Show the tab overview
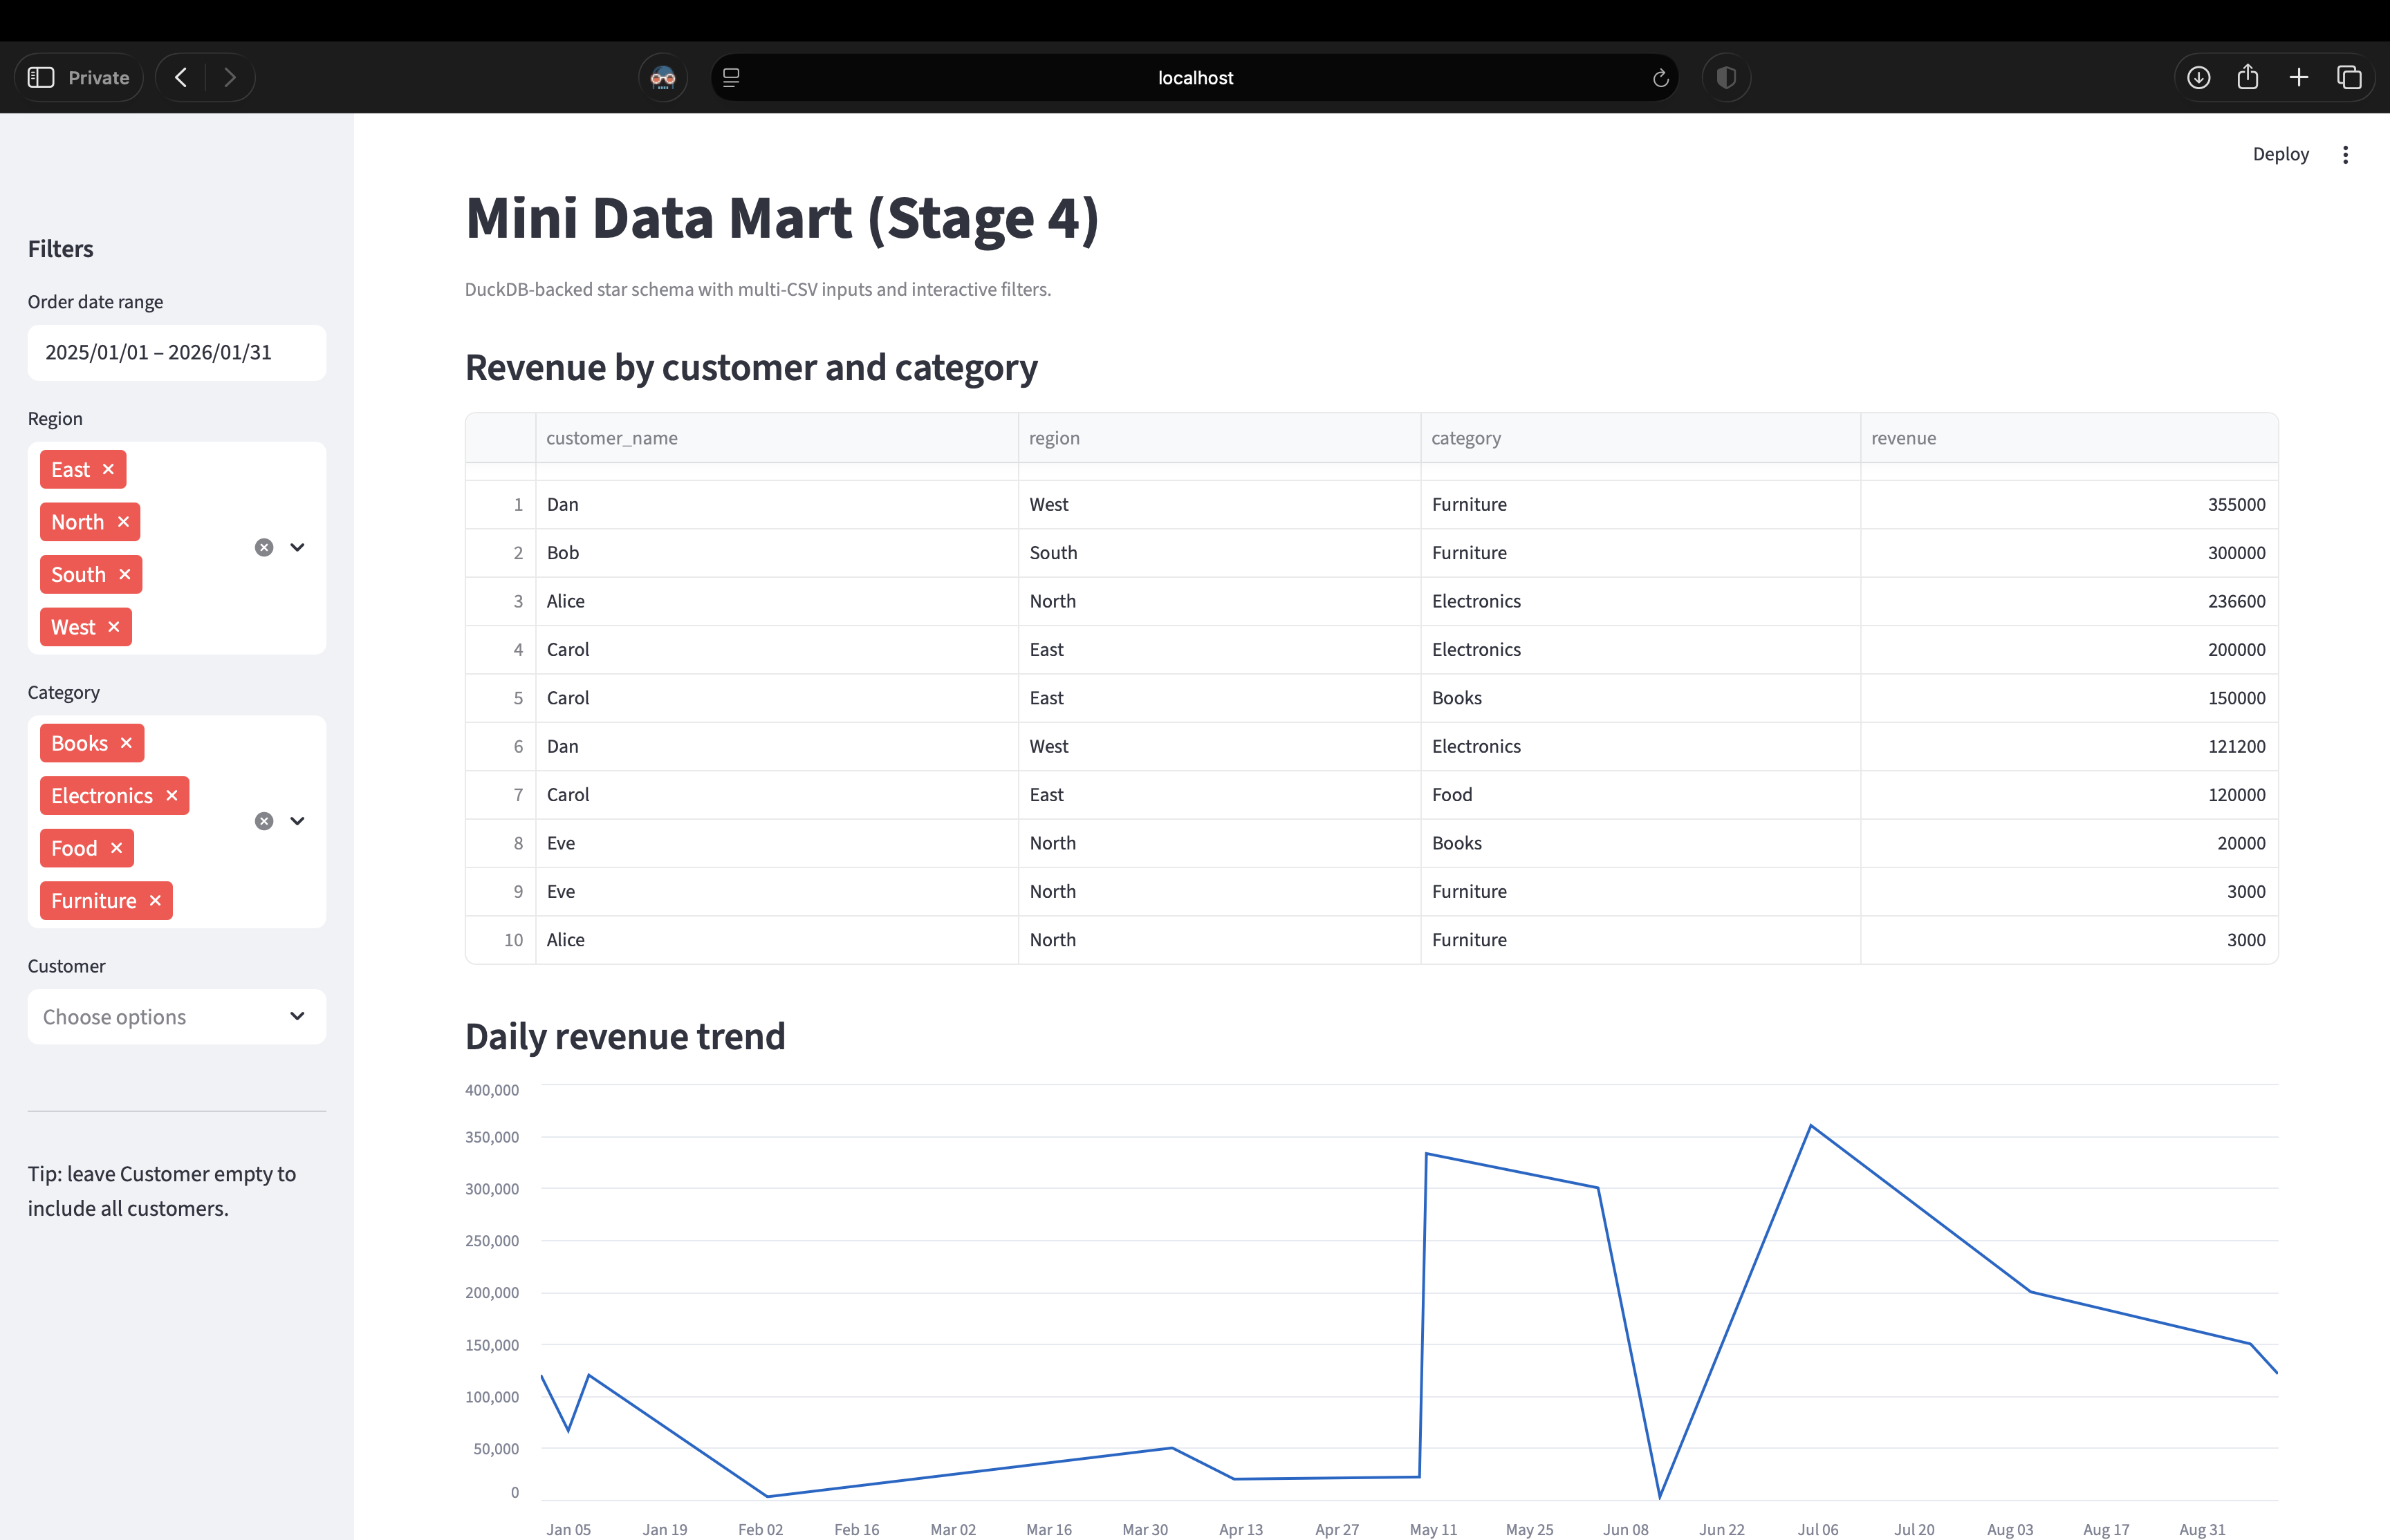The image size is (2390, 1540). click(2349, 77)
